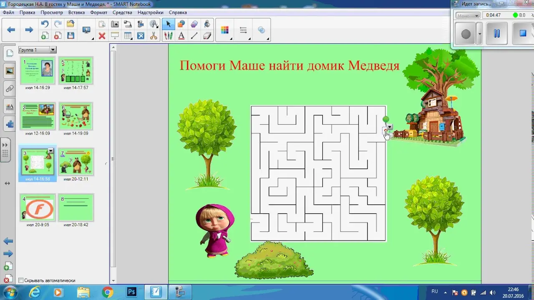This screenshot has height=300, width=534.
Task: Save the notebook with the floppy disk icon
Action: click(x=71, y=36)
